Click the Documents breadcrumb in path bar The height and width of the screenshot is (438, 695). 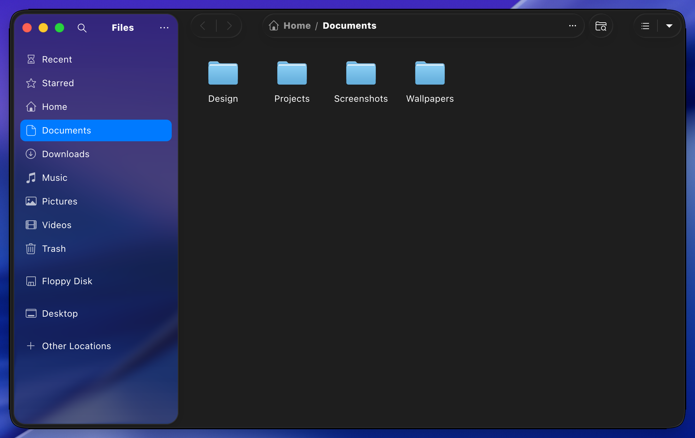[x=350, y=26]
